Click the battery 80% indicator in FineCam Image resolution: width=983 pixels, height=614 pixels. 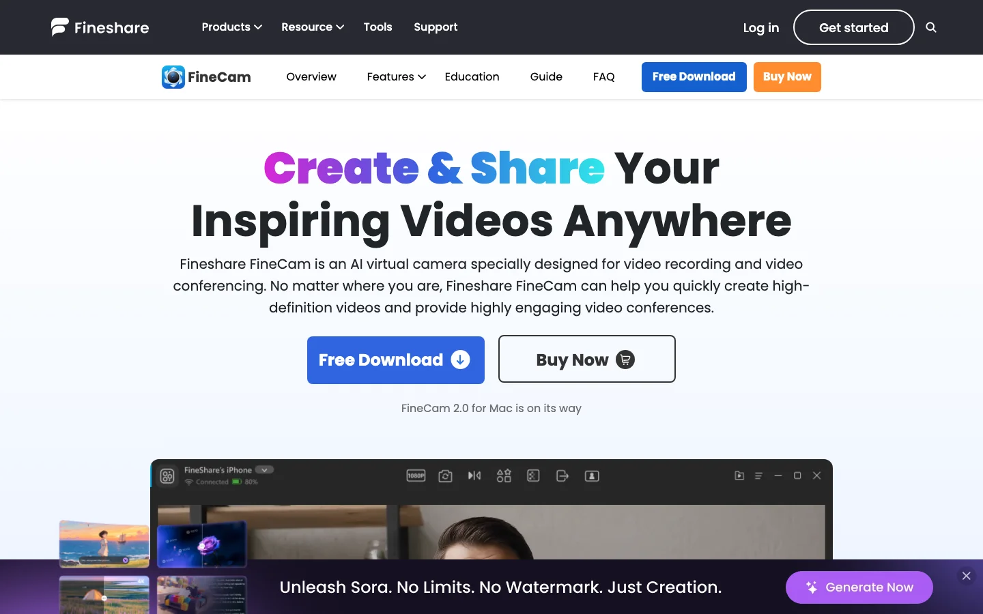coord(245,482)
